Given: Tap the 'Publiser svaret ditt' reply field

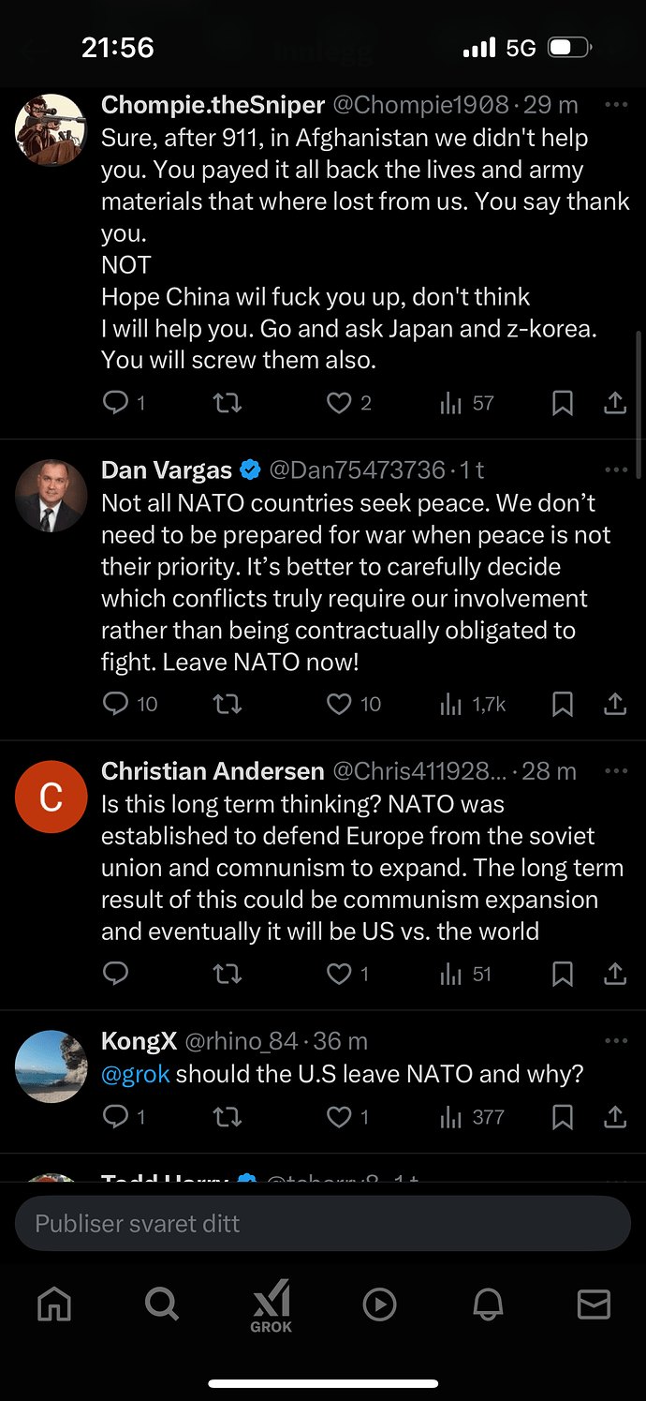Looking at the screenshot, I should click(323, 1223).
